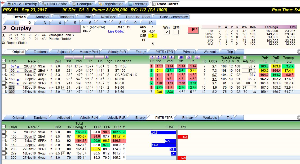The width and height of the screenshot is (300, 164).
Task: Click the blue X button above Age column
Action: click(107, 57)
